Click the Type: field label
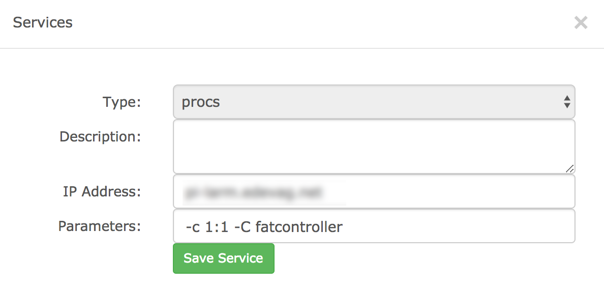Screen dimensions: 604x288 coord(122,102)
